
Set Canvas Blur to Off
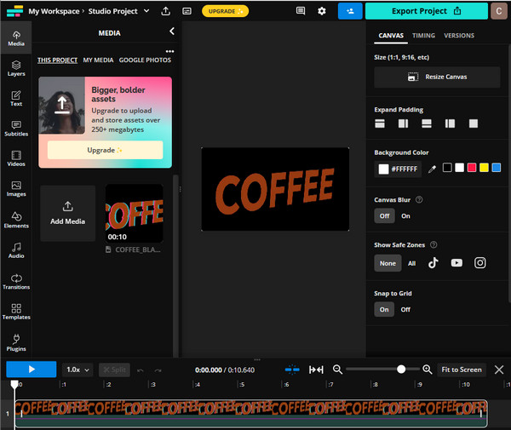[x=385, y=215]
